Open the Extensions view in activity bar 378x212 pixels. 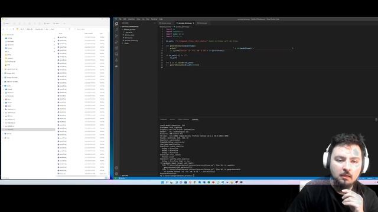[116, 48]
